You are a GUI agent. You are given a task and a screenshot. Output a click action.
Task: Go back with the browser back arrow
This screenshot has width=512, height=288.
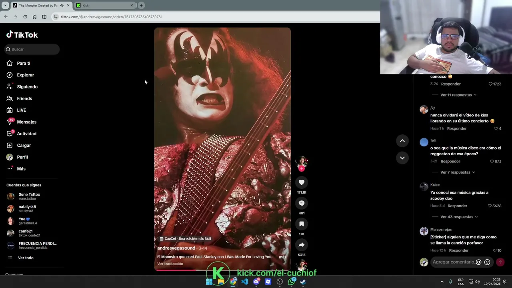(x=6, y=17)
